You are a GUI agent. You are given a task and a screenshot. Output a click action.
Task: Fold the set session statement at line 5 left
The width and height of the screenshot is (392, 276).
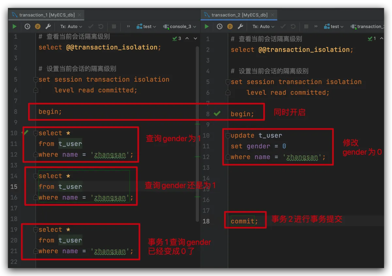(x=36, y=80)
